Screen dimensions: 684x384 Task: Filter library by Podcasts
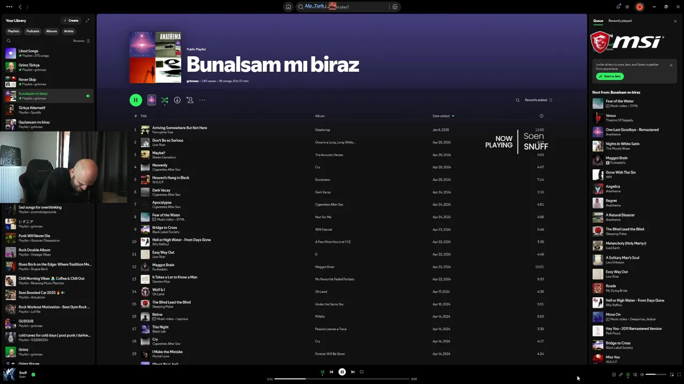point(33,31)
